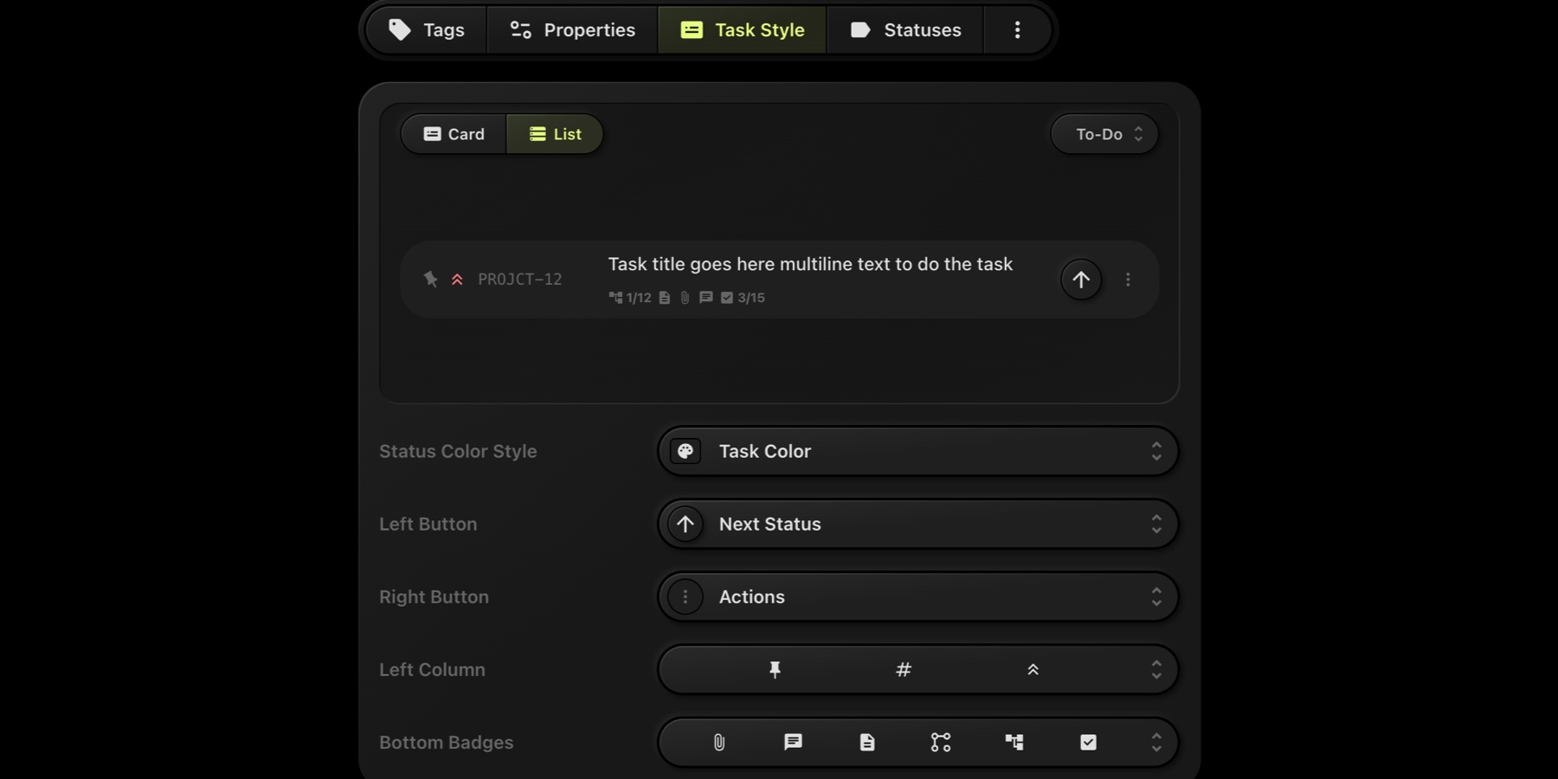Open the more options menu beside Statuses
This screenshot has height=779, width=1558.
click(1017, 30)
